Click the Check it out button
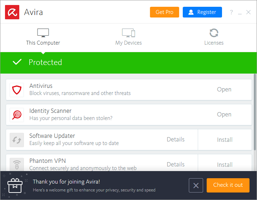The height and width of the screenshot is (200, 257). 228,185
